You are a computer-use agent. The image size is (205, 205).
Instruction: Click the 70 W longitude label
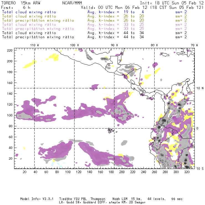(194, 45)
